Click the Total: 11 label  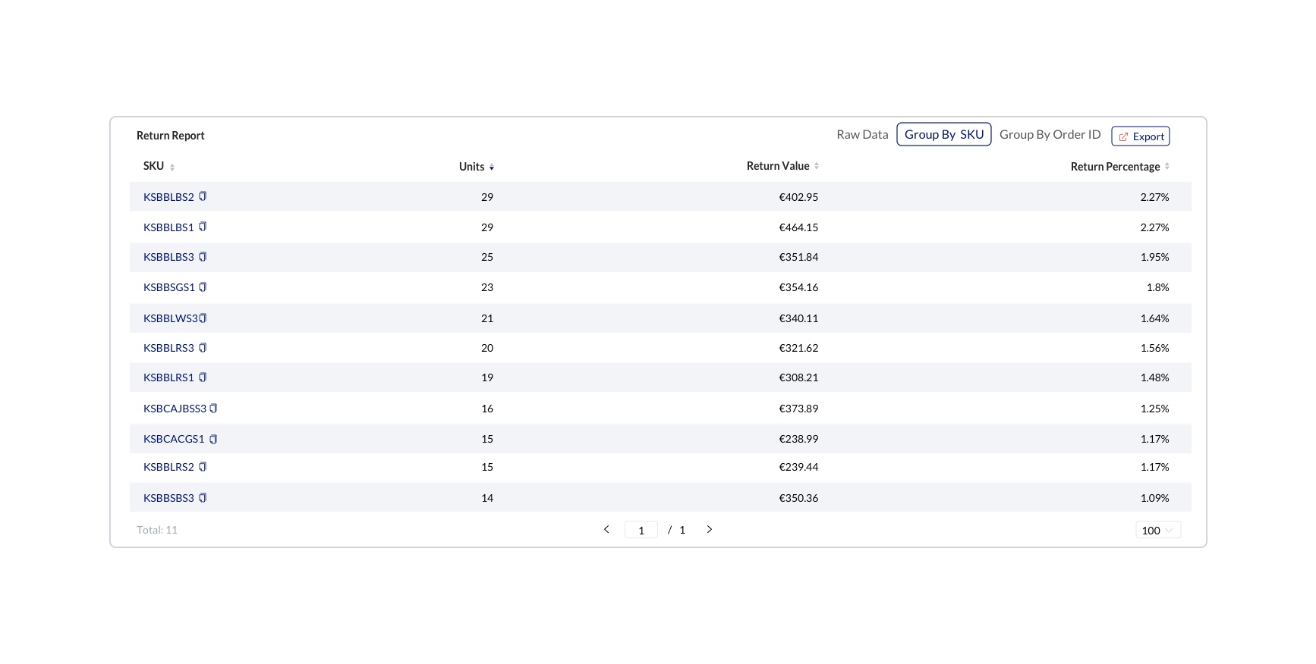coord(157,530)
